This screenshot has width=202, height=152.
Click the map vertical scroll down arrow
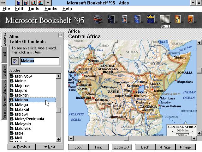coord(199,133)
